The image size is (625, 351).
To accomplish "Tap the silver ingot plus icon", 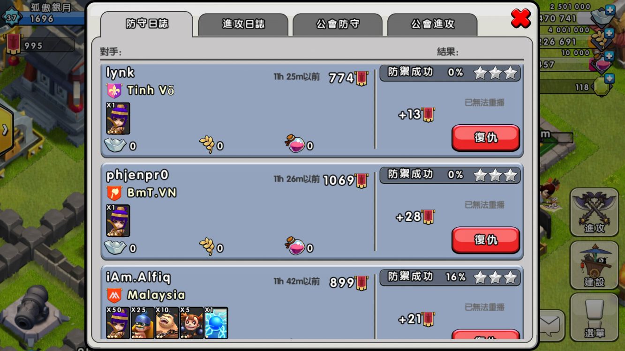I will coord(609,10).
